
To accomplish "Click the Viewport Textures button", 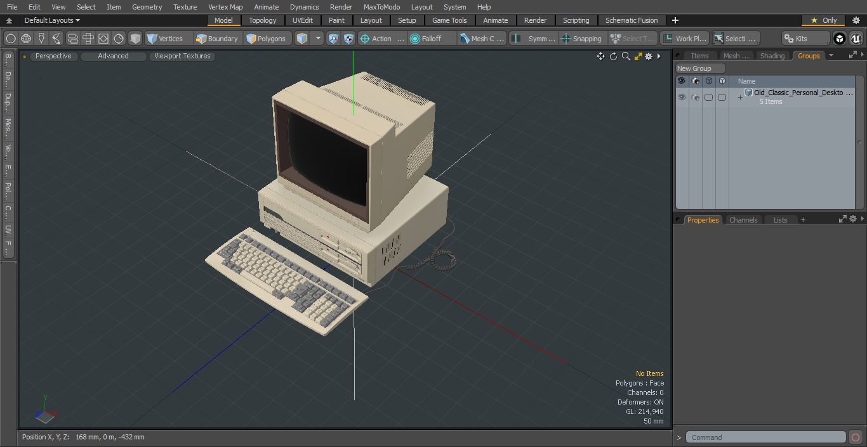I will point(182,56).
